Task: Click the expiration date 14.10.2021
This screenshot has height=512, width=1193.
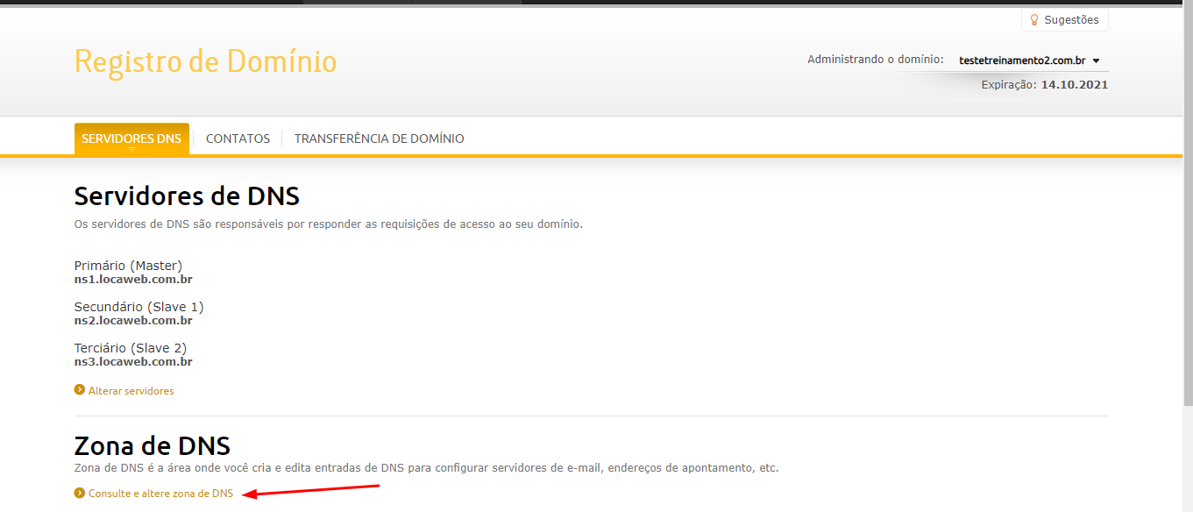Action: (1075, 85)
